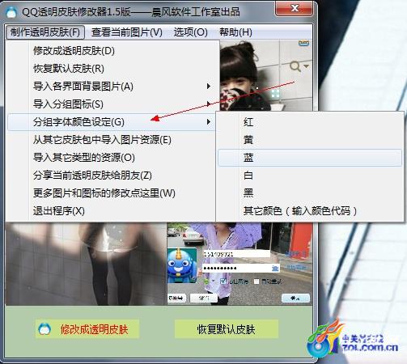The width and height of the screenshot is (407, 364).
Task: Click the green status icon below the avatar
Action: tap(206, 281)
